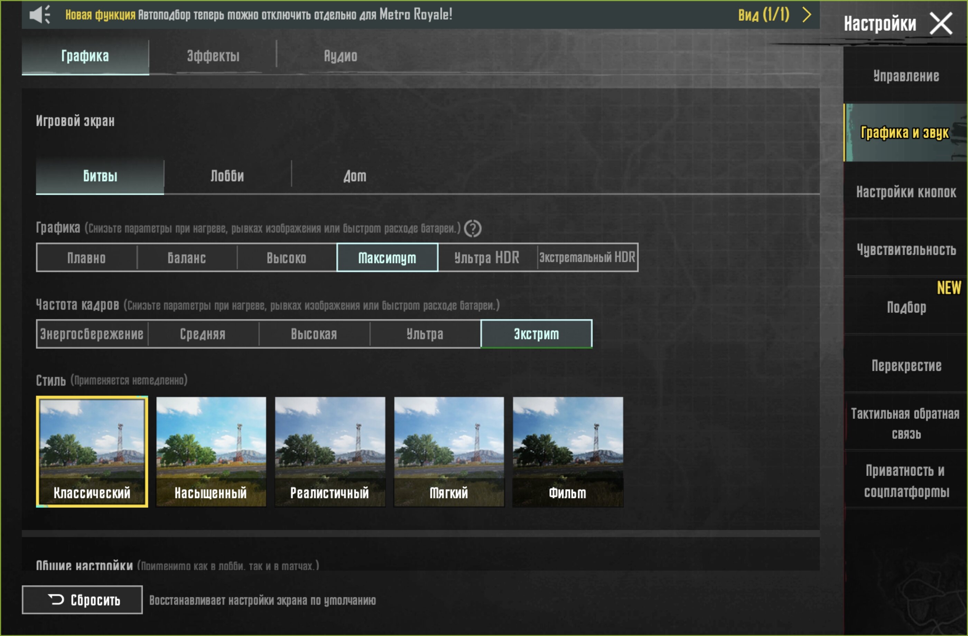Open the Настройки кнопок section
Screen dimensions: 968x636
(x=906, y=191)
